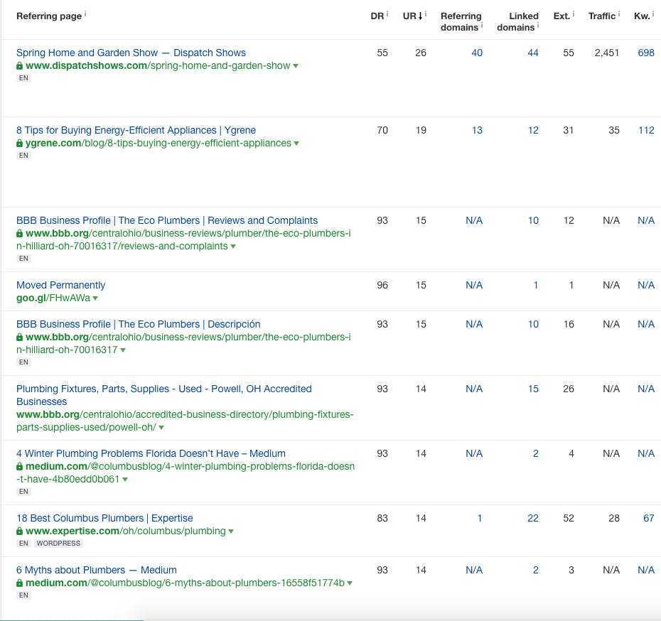
Task: Click EN tag under ygrene.com row
Action: coord(23,156)
